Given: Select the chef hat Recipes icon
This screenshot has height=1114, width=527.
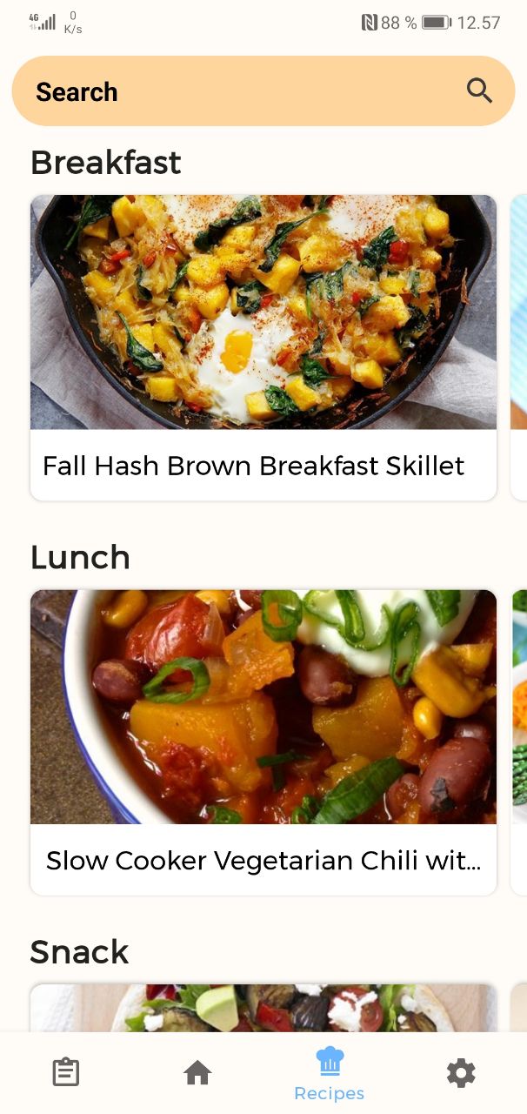Looking at the screenshot, I should click(330, 1061).
